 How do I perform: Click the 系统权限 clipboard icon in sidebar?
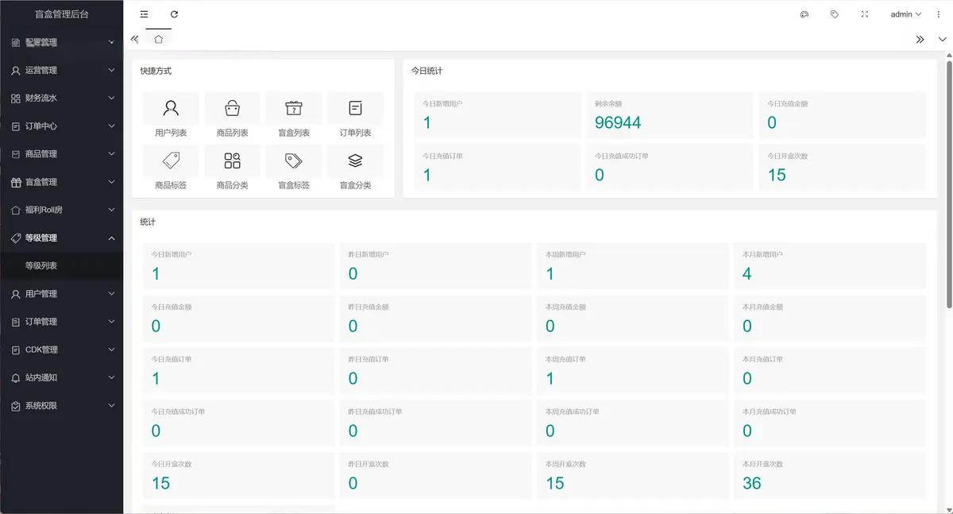pos(16,406)
